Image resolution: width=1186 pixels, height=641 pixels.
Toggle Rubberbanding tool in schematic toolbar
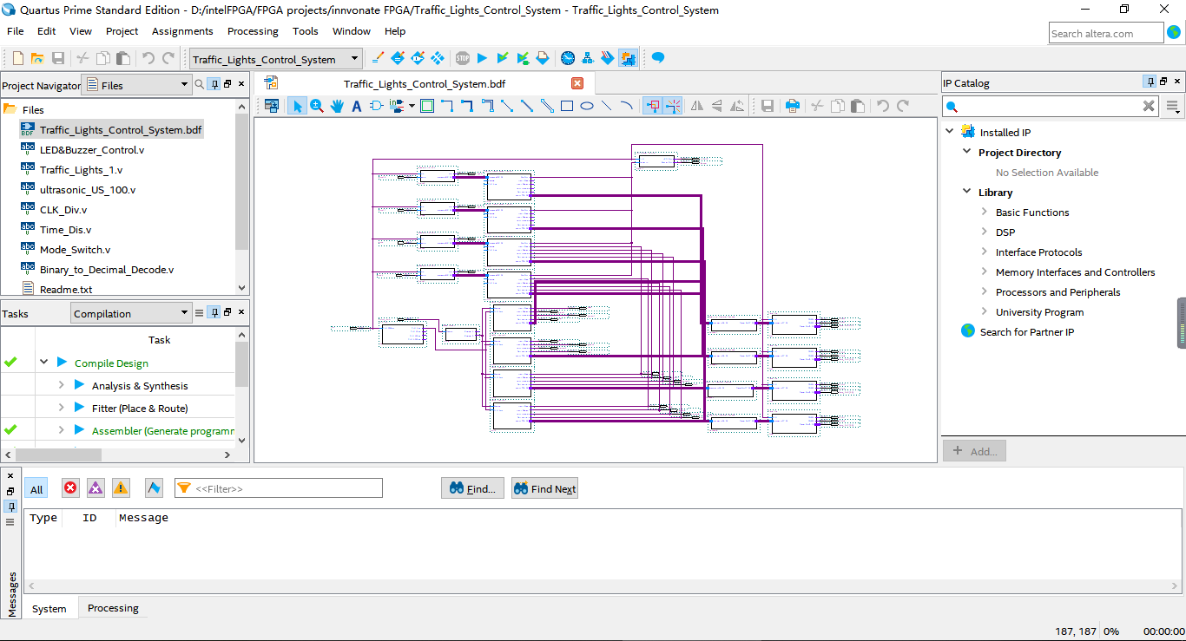point(652,106)
